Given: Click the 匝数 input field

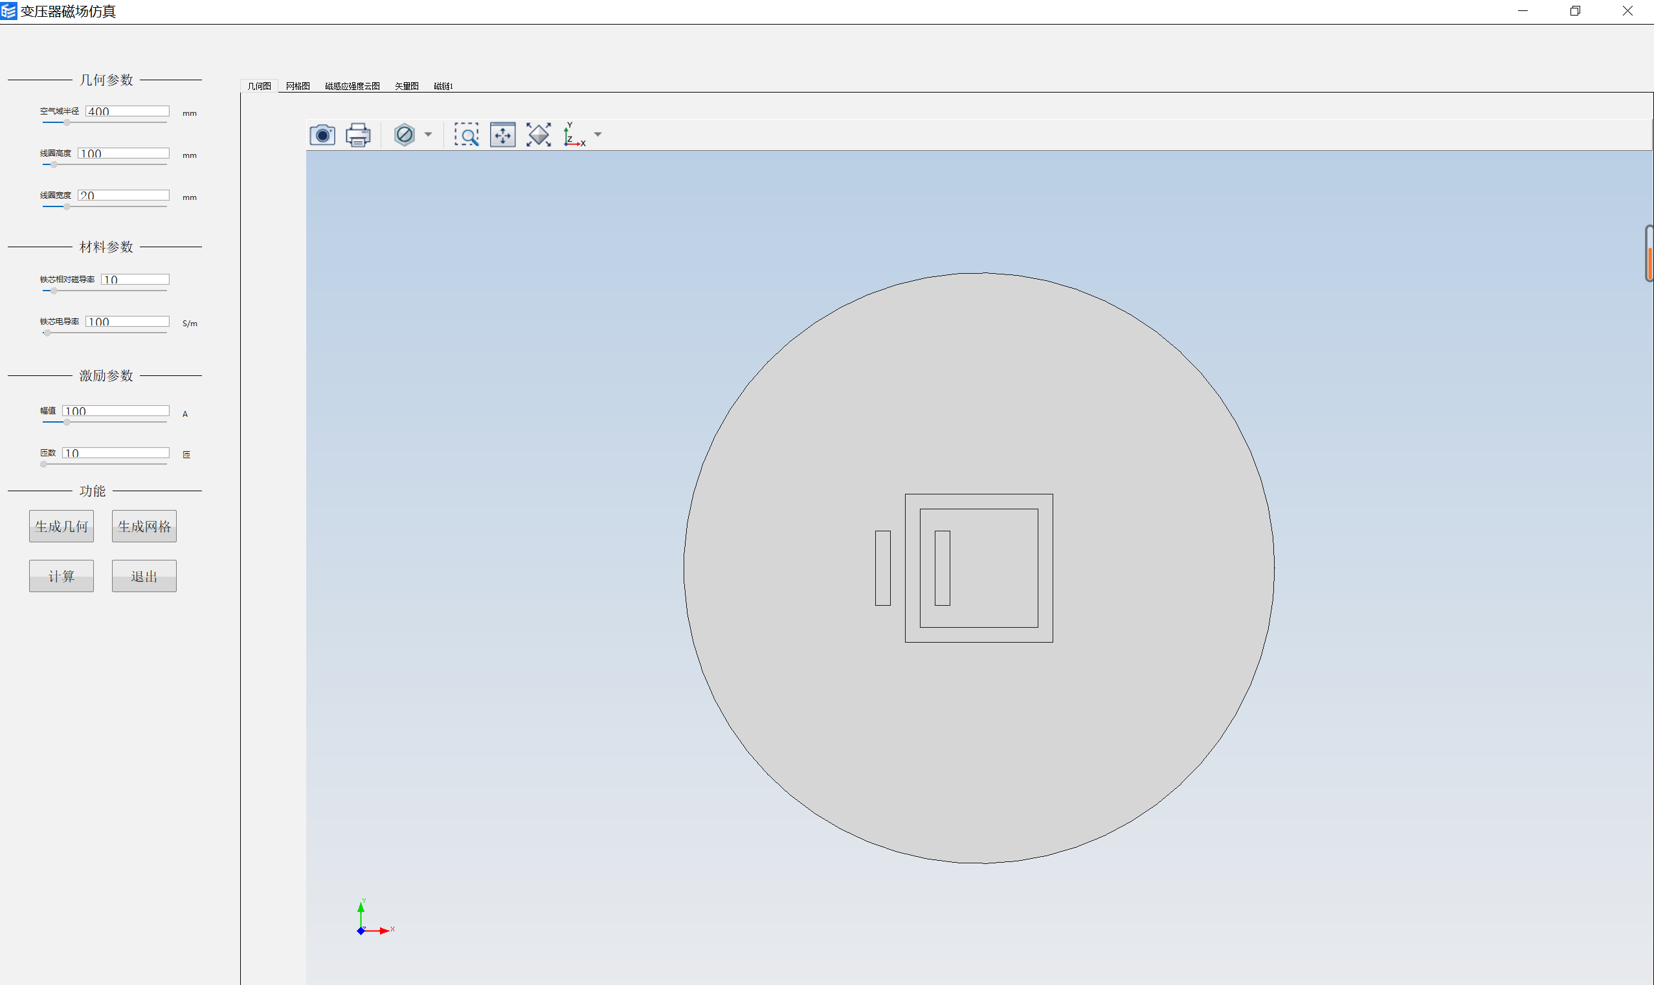Looking at the screenshot, I should (x=116, y=452).
